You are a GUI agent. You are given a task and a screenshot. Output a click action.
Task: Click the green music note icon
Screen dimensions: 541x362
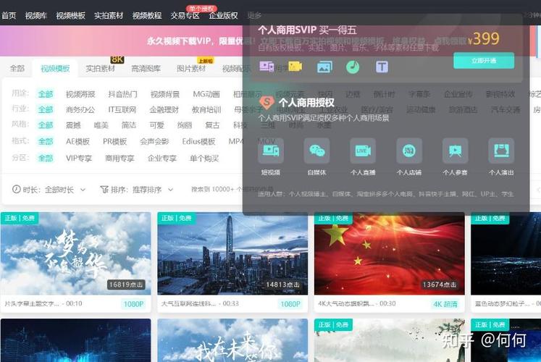[353, 67]
